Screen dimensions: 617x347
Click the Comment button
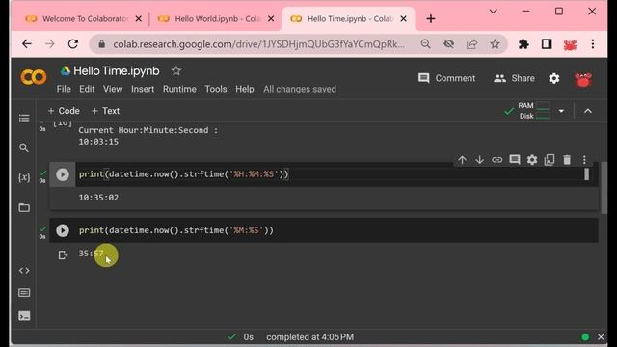(x=446, y=78)
